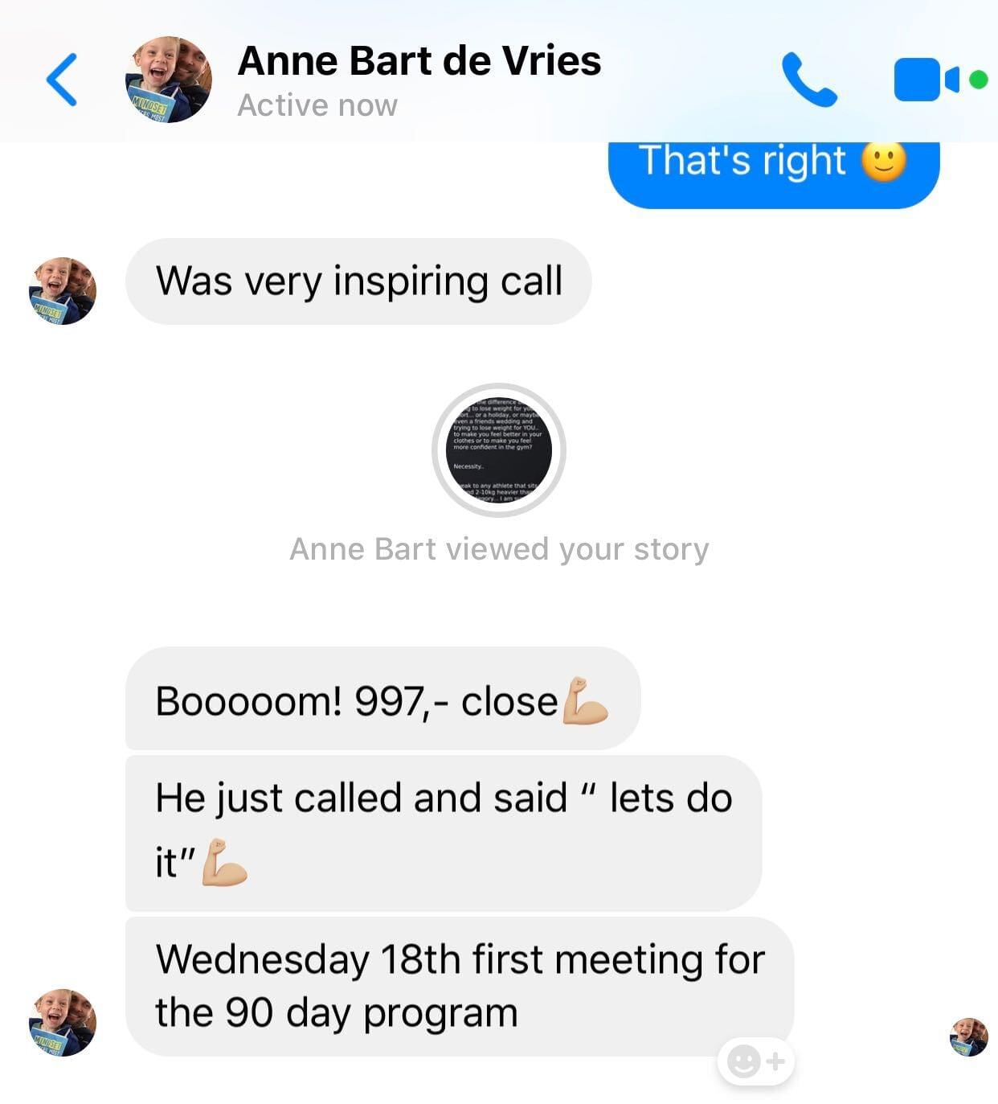
Task: Select the 'Booooom! 997,- close' message
Action: (382, 699)
